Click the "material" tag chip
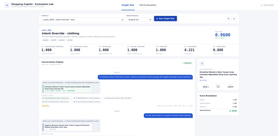This screenshot has width=278, height=136. tap(62, 40)
